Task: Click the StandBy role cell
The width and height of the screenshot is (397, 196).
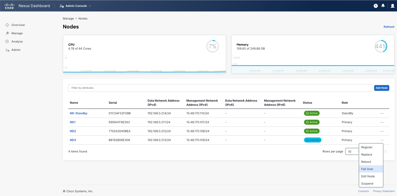Action: tap(348, 113)
